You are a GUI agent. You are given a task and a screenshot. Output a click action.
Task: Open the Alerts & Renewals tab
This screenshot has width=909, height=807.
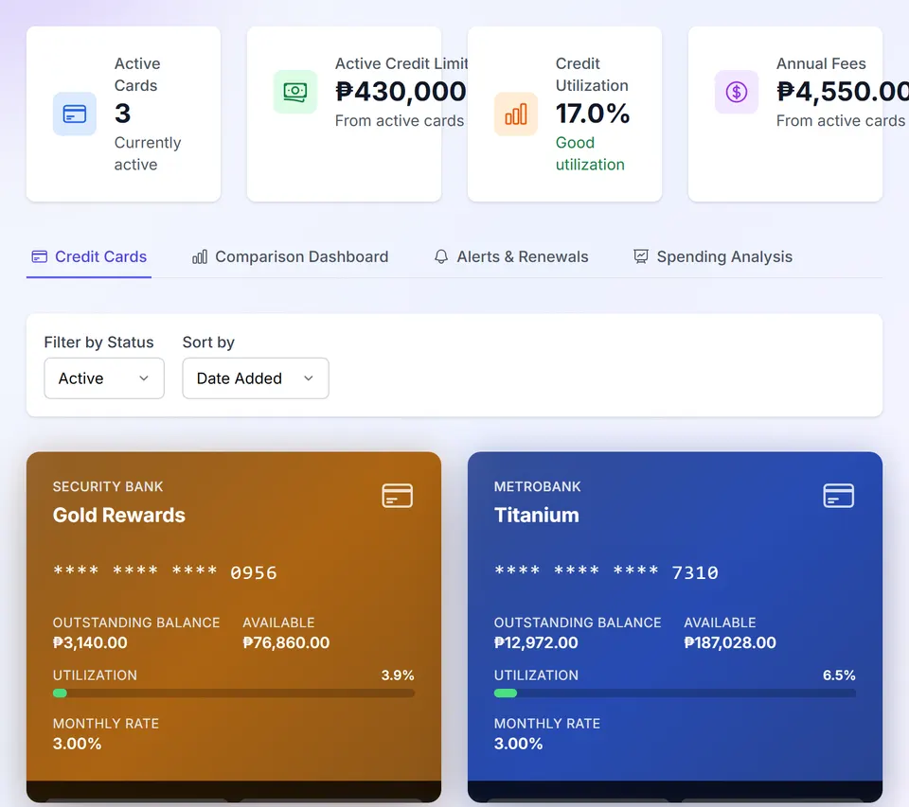pyautogui.click(x=511, y=256)
